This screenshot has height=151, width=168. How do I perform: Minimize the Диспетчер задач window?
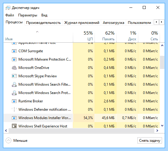pos(131,8)
